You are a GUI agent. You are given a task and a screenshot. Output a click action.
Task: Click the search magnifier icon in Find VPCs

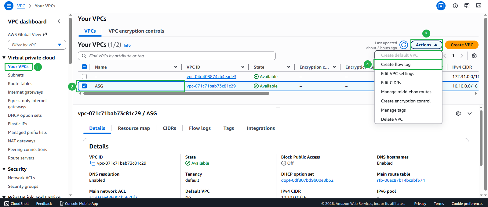tap(84, 56)
